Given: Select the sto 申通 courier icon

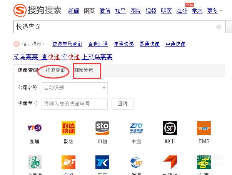Looking at the screenshot, I should tap(102, 128).
